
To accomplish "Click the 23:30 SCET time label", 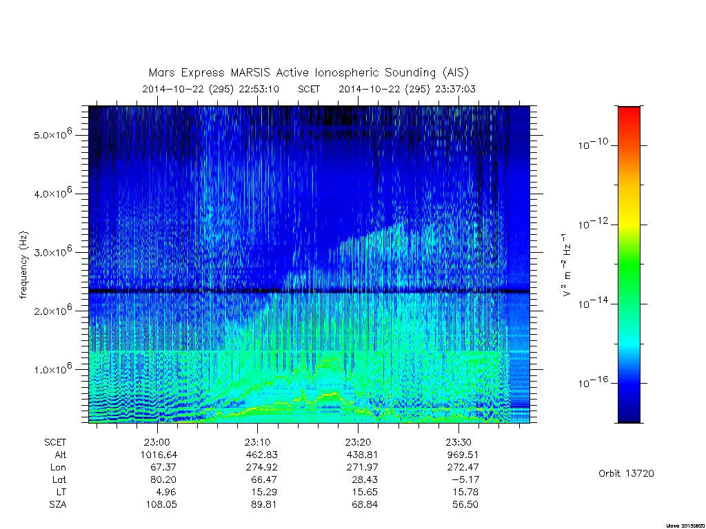I will pyautogui.click(x=458, y=443).
